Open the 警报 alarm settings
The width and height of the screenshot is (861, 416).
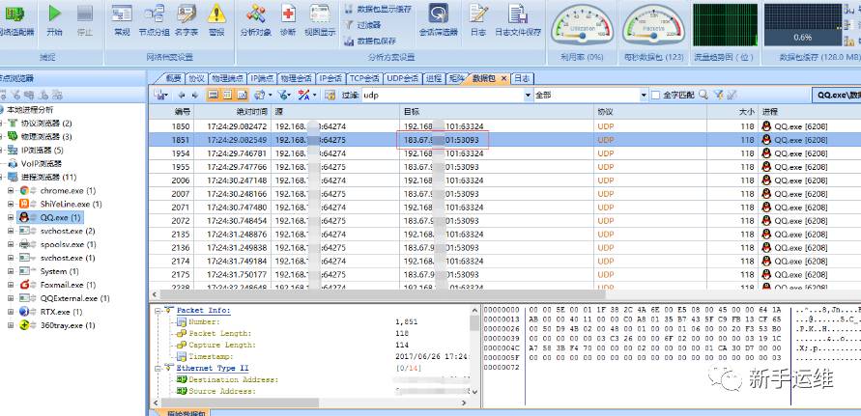(216, 20)
